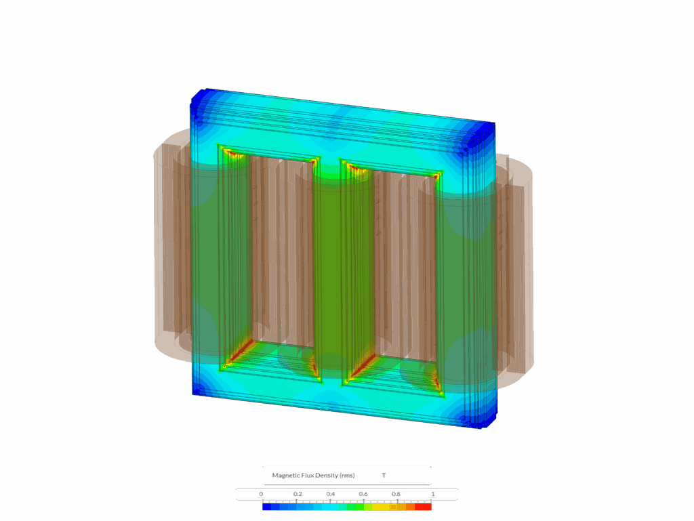Click the legend maximum value 1
The image size is (694, 521).
click(432, 495)
